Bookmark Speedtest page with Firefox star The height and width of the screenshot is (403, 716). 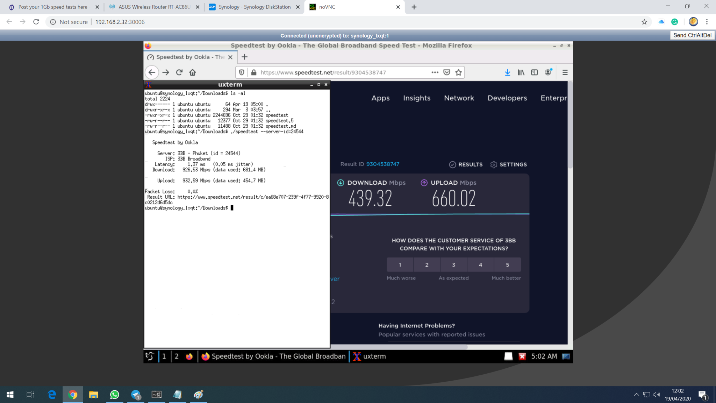coord(459,72)
